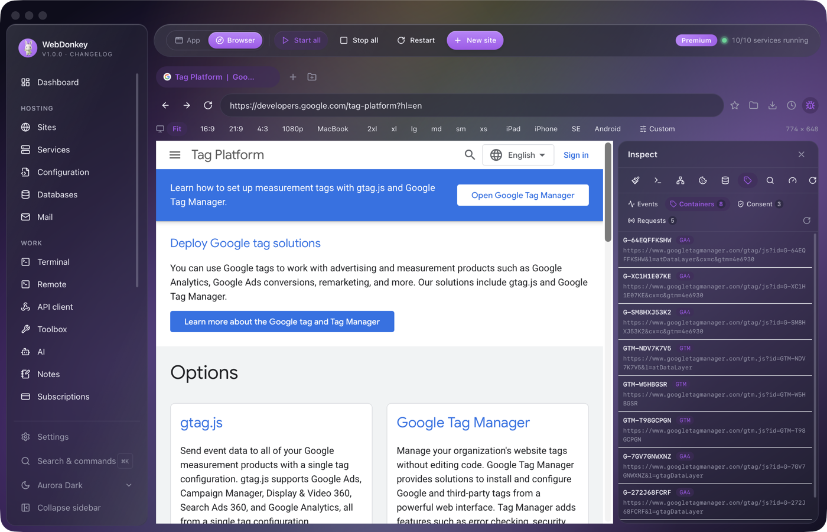Open Dashboard in the sidebar
This screenshot has width=827, height=532.
[x=76, y=82]
